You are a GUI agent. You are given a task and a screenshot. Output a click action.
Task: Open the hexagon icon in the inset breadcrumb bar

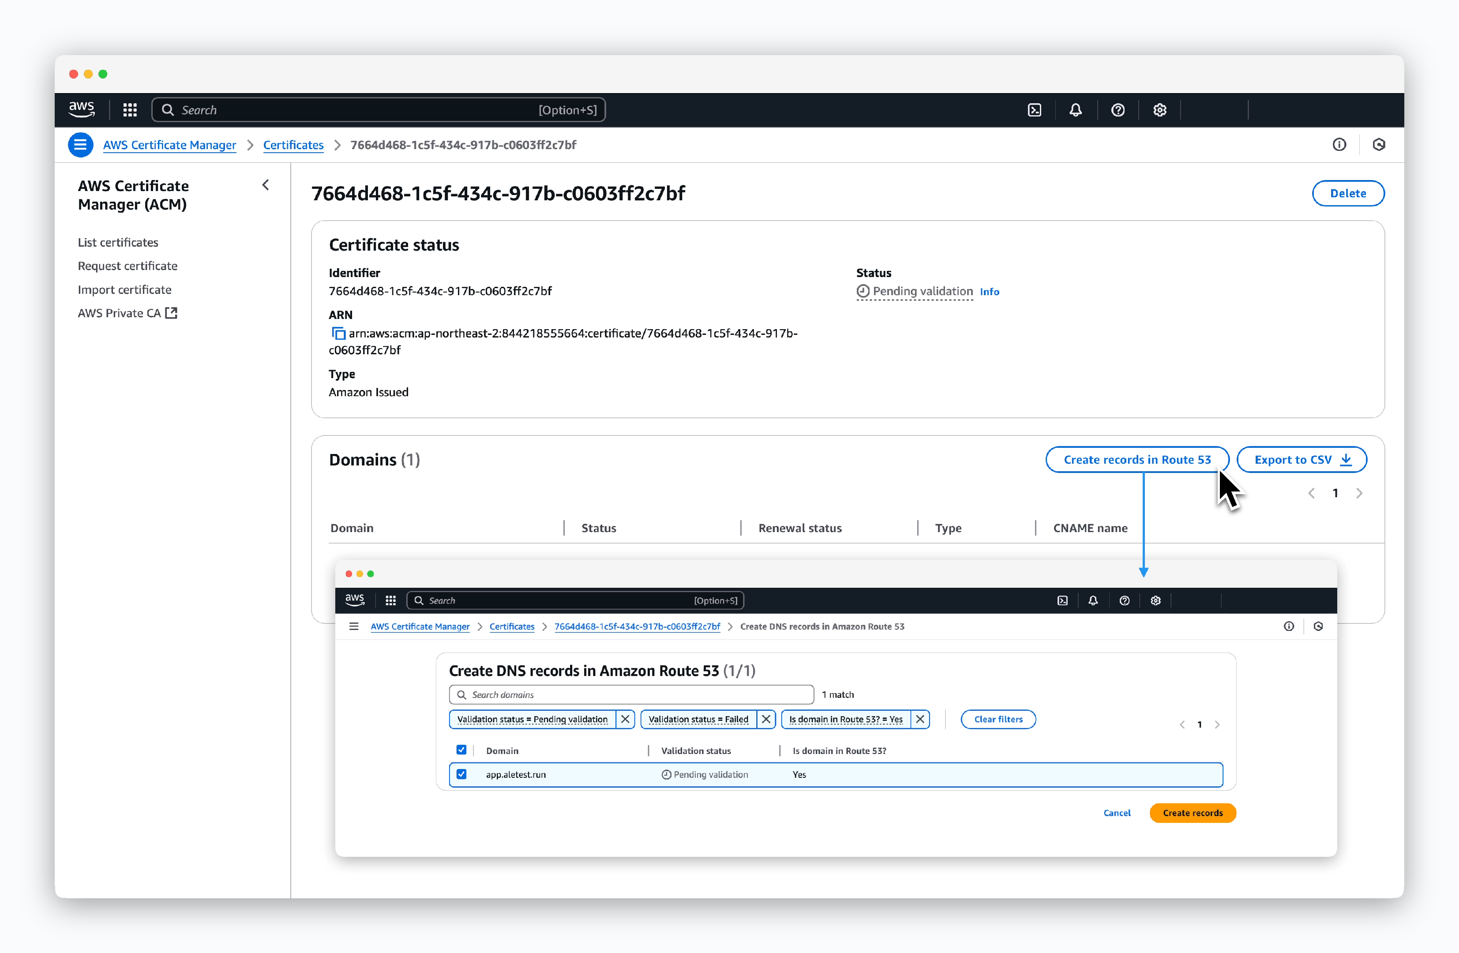[1318, 627]
